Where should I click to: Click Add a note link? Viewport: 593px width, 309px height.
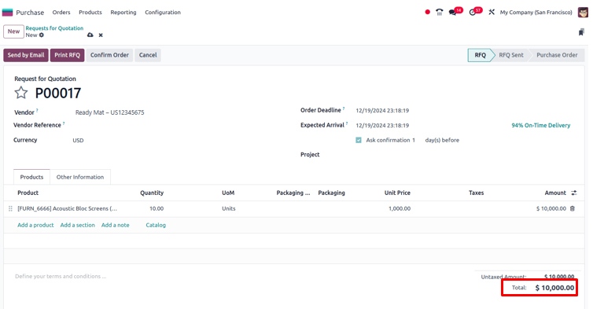pyautogui.click(x=116, y=225)
